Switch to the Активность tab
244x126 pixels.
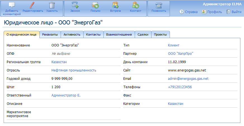click(x=72, y=34)
